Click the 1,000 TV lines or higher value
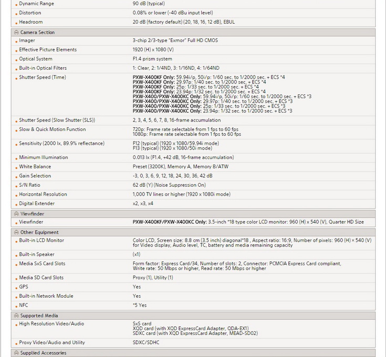 (x=182, y=194)
